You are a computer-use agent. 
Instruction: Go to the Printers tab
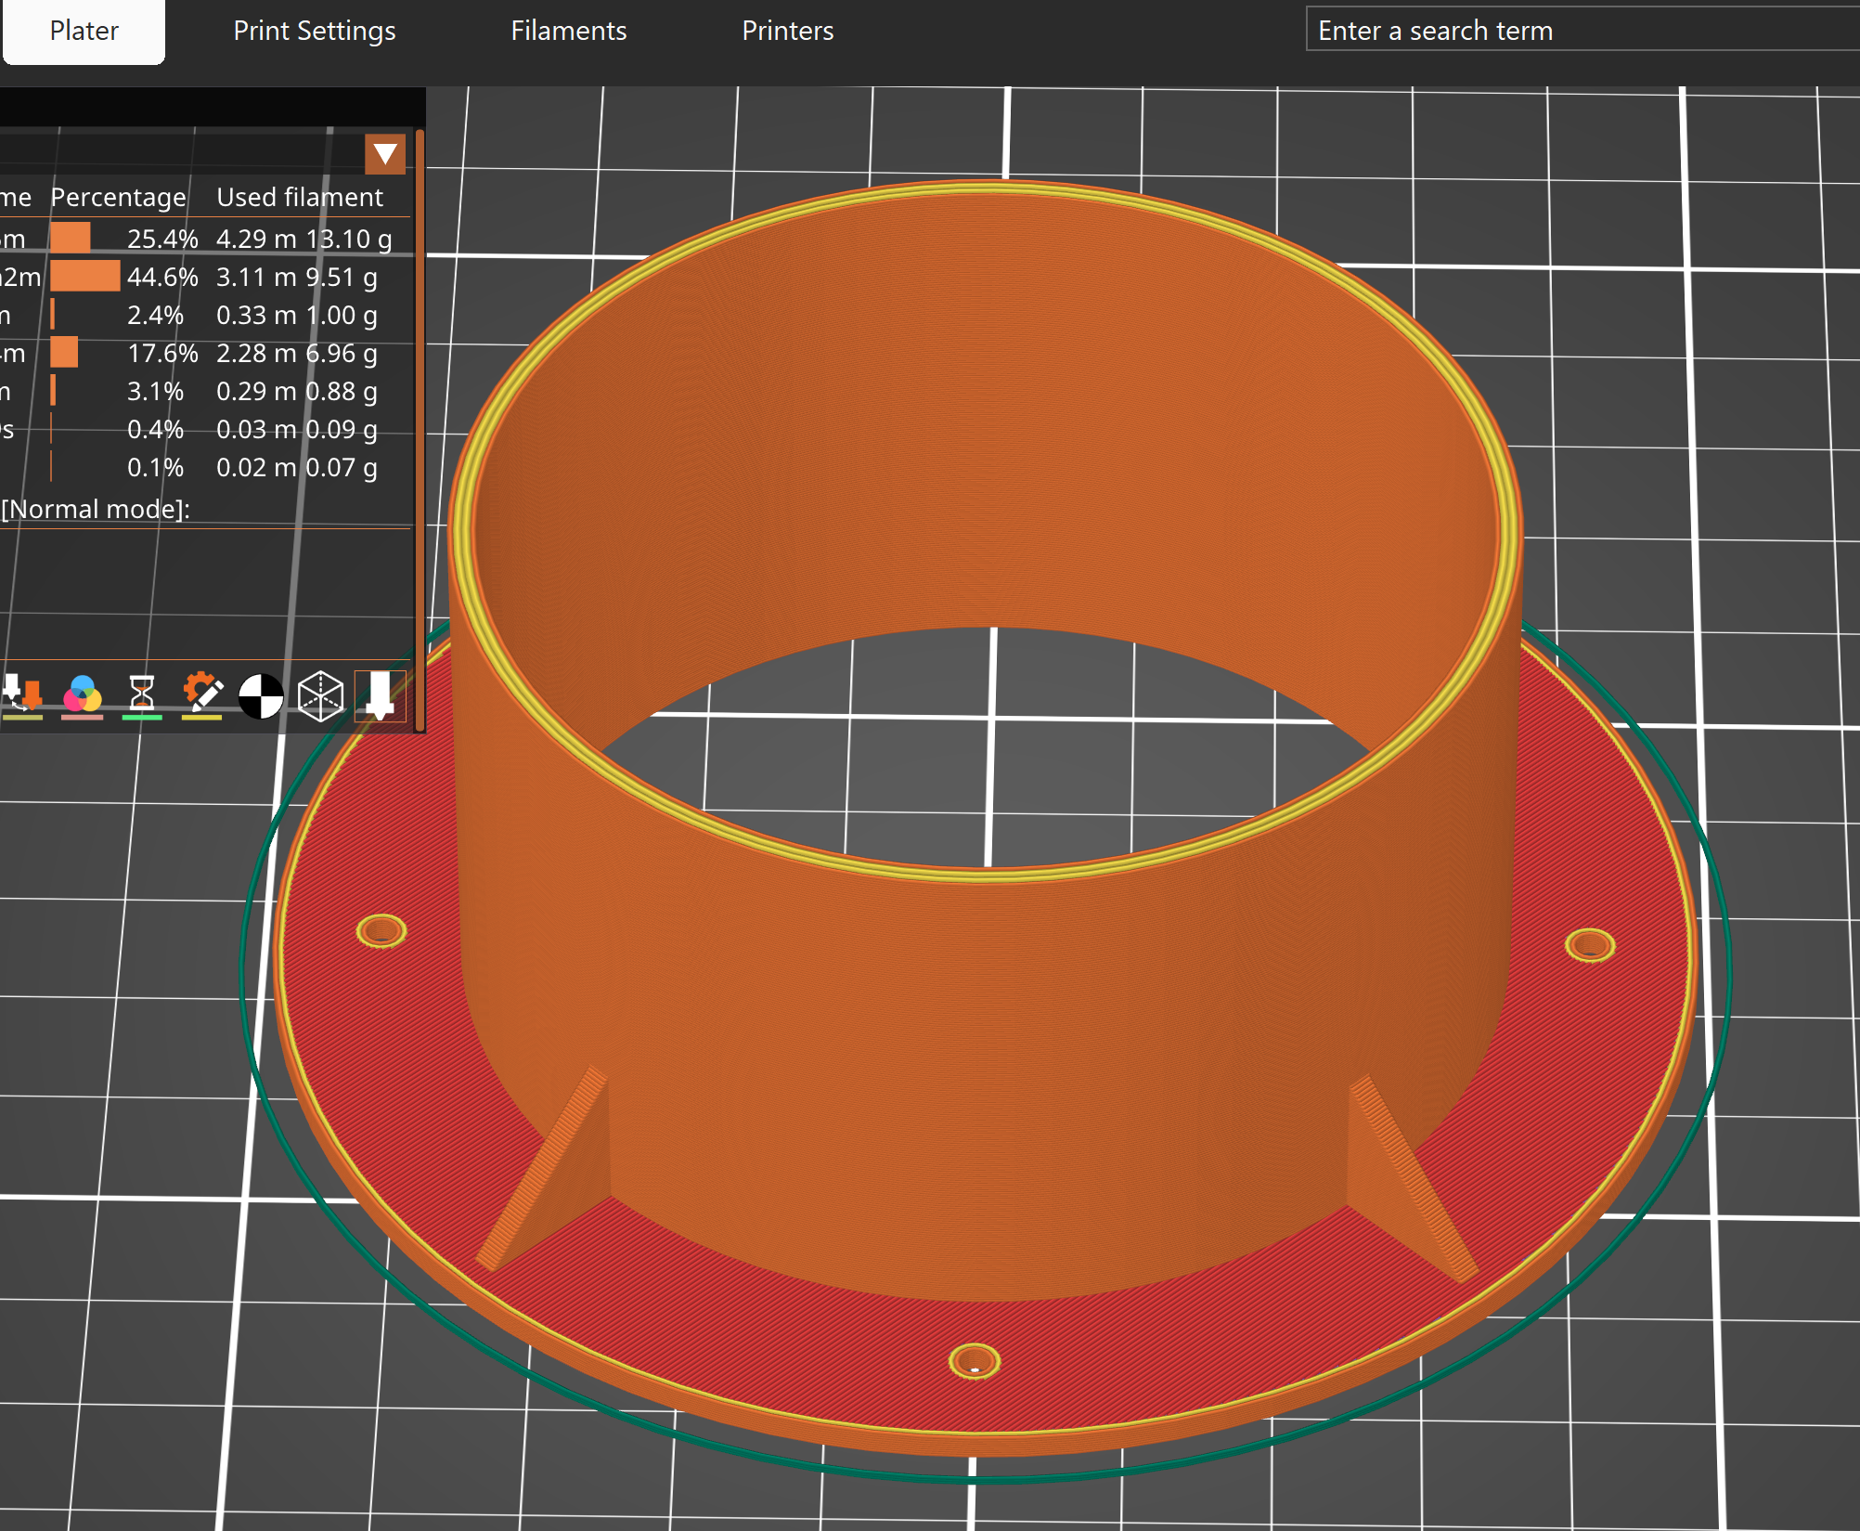tap(787, 31)
